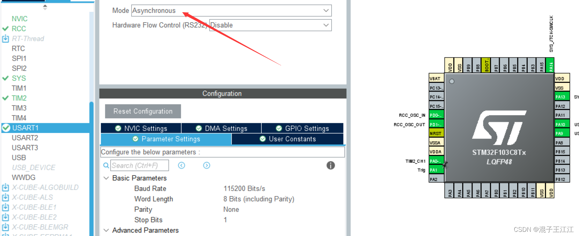Screen dimensions: 579x236
Task: Click Word Length value 8 Bits
Action: coord(259,199)
